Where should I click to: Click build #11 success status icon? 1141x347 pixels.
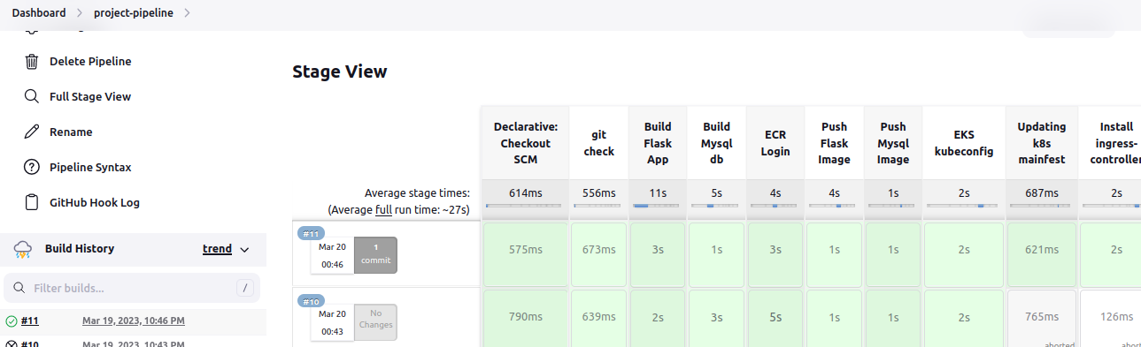(12, 321)
